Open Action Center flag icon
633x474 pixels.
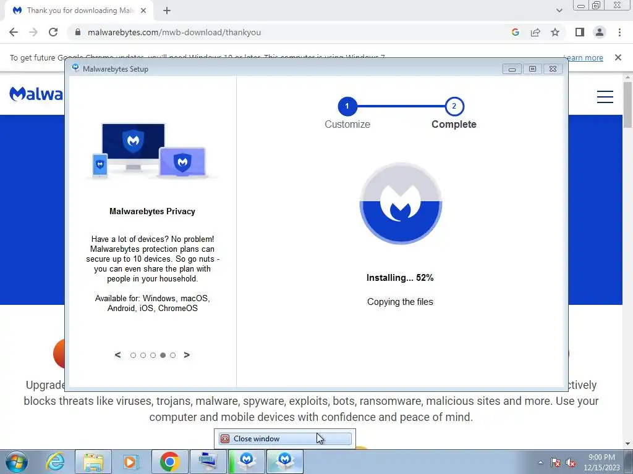pos(556,462)
